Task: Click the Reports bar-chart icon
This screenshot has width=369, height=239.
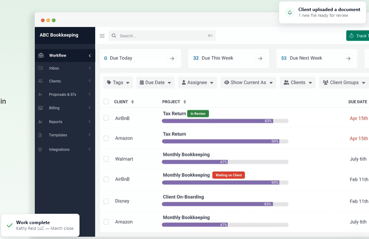Action: click(40, 122)
